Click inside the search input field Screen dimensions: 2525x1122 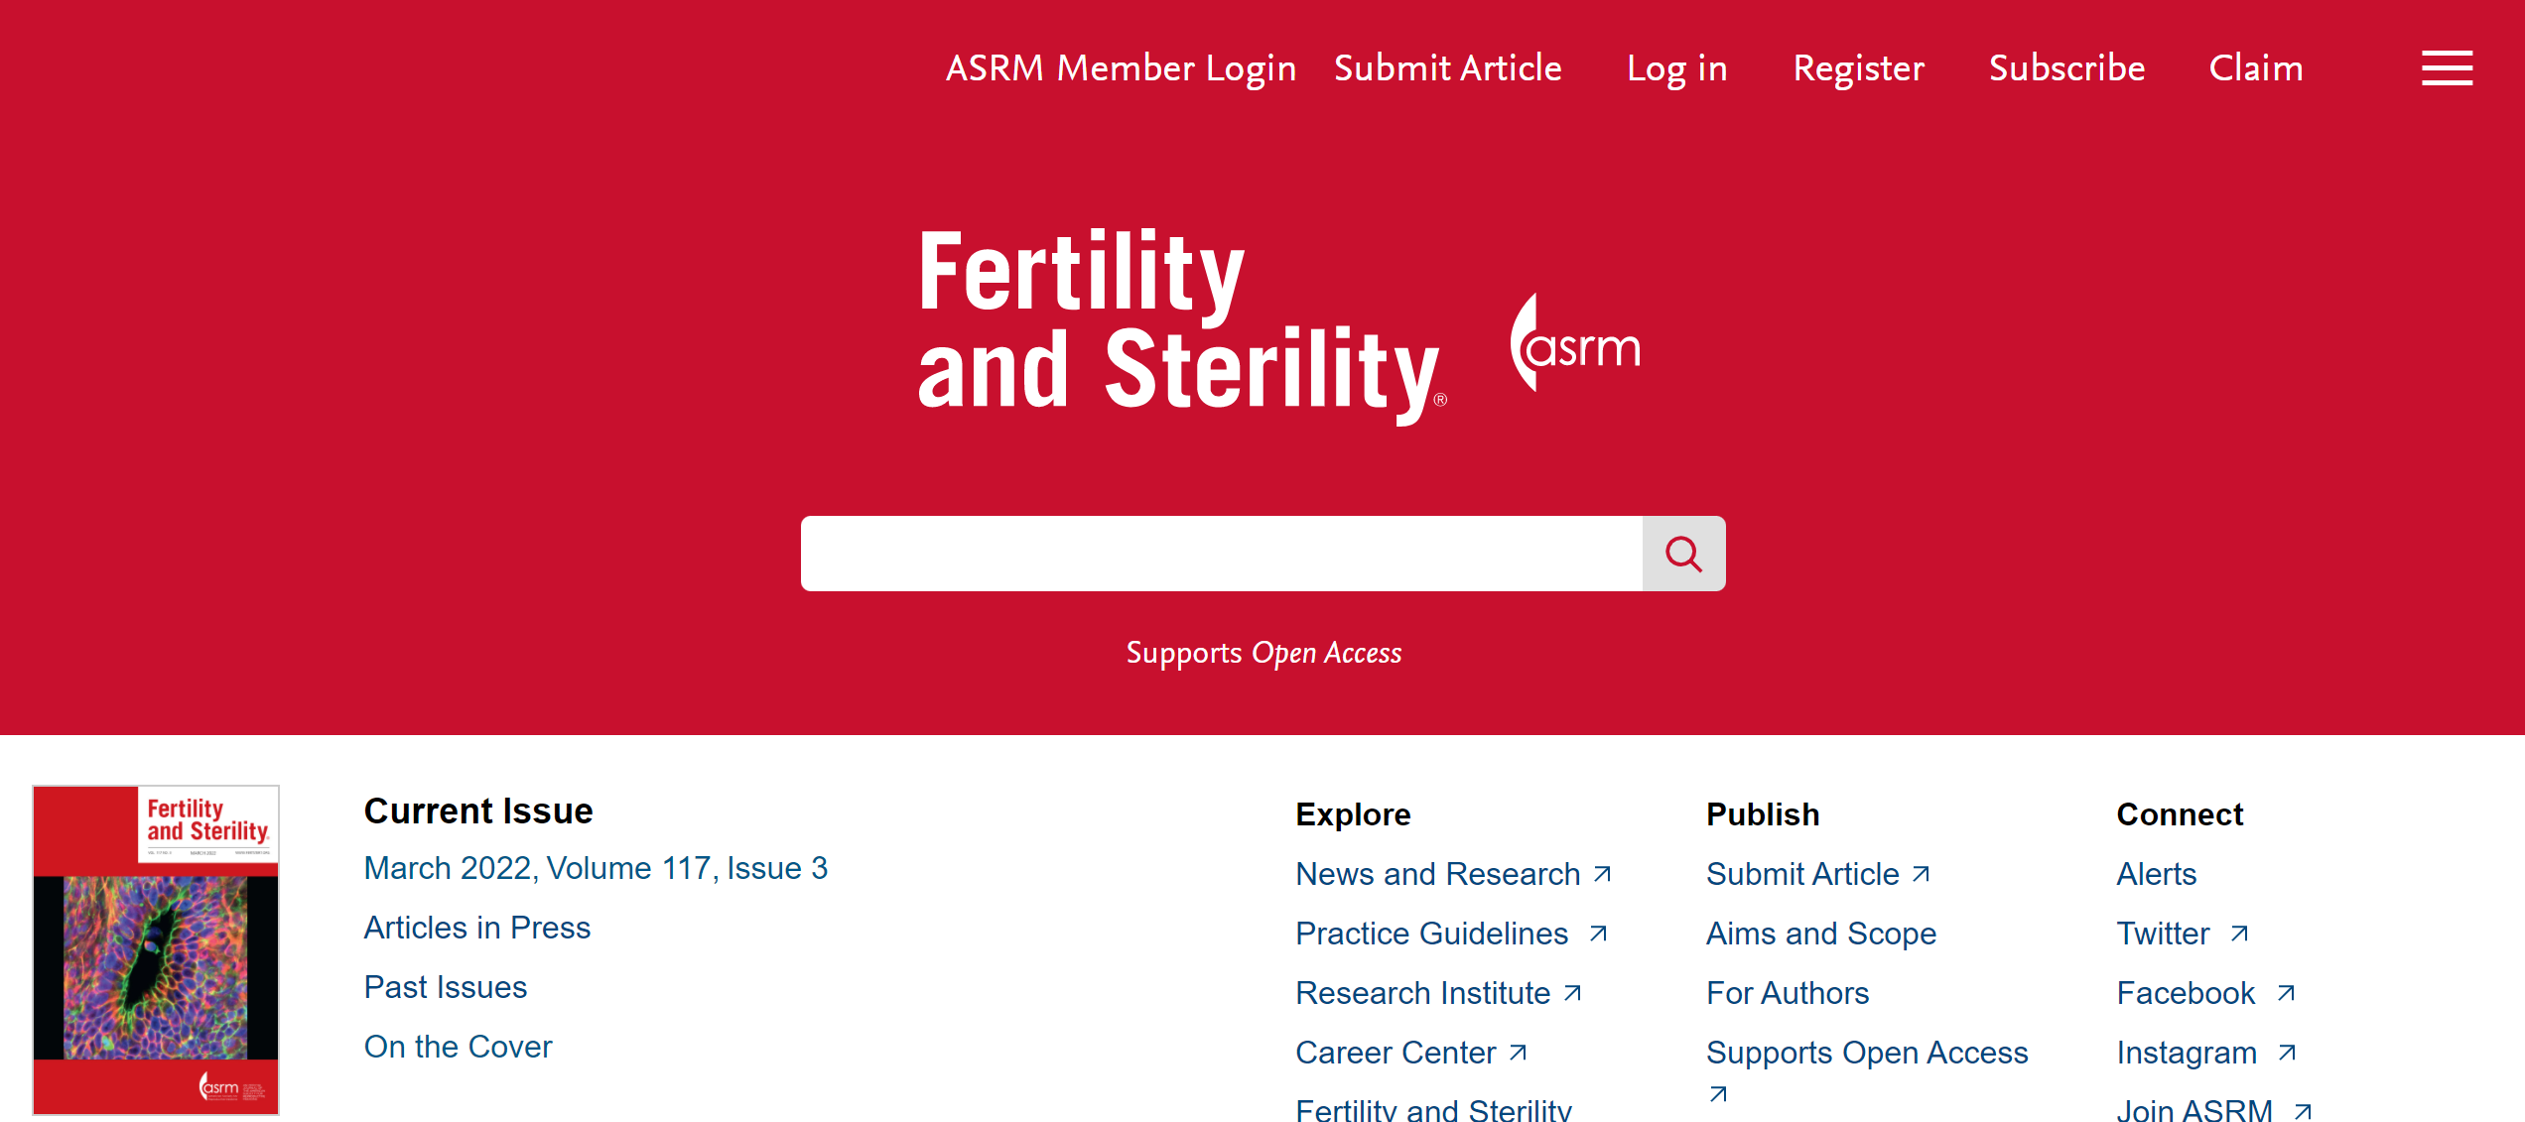click(1222, 554)
